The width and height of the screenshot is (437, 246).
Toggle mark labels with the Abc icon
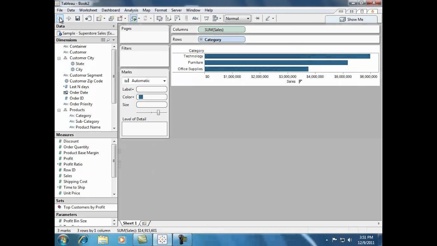point(195,18)
